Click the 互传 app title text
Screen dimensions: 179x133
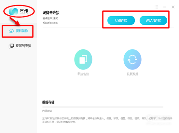[24, 11]
